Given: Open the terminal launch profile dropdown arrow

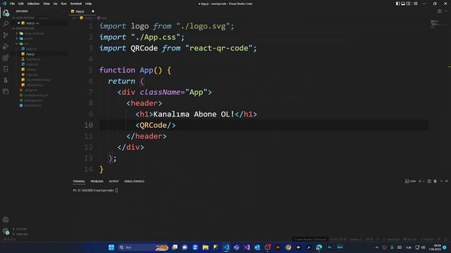Looking at the screenshot, I should pos(424,181).
